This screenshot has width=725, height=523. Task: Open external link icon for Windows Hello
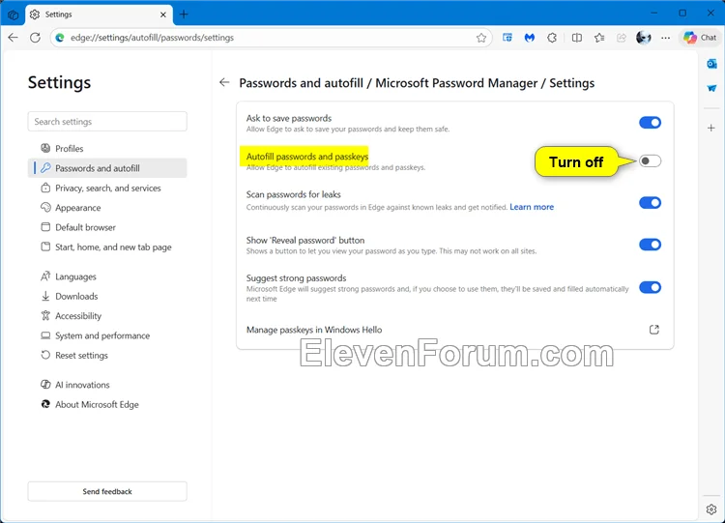653,330
